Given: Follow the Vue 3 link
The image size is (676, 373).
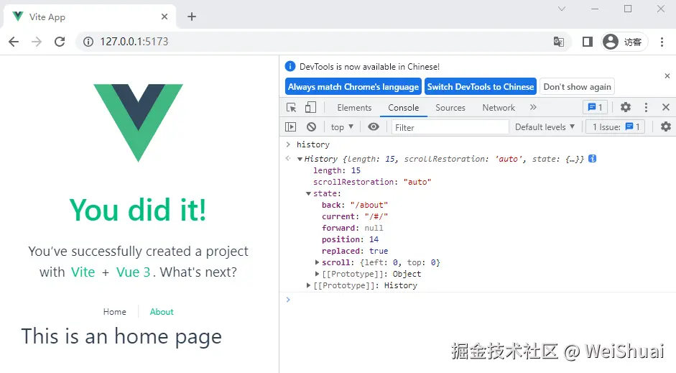Looking at the screenshot, I should 133,272.
